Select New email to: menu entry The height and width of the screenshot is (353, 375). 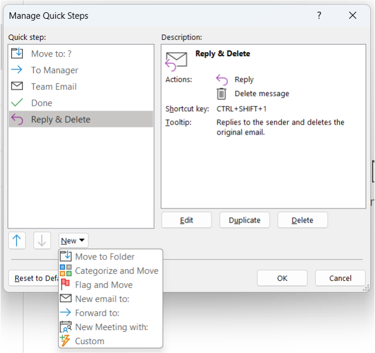102,299
